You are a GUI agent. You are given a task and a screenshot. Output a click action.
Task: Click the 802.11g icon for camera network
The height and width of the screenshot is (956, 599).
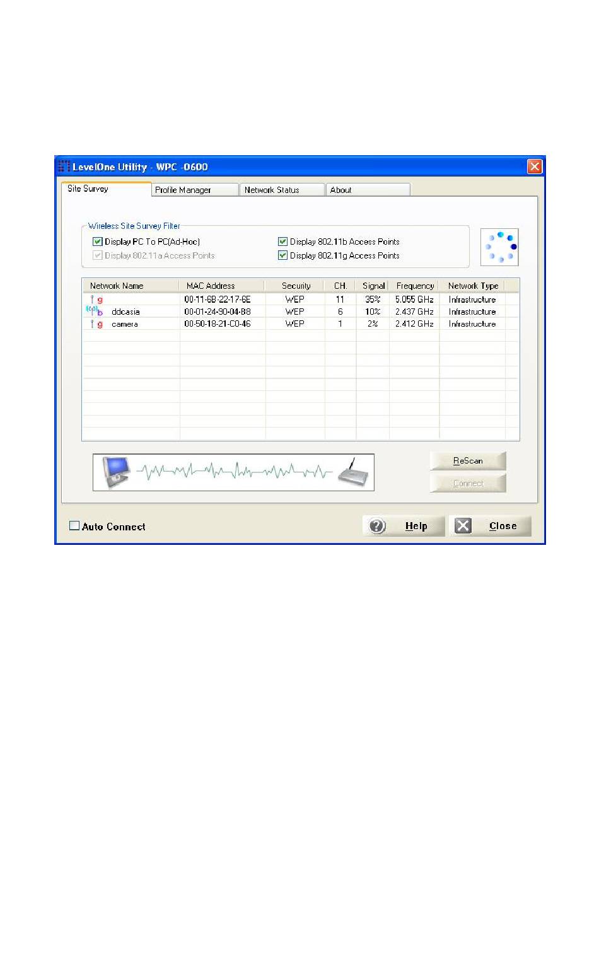point(96,324)
